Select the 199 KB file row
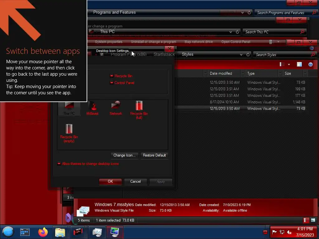 pos(241,89)
